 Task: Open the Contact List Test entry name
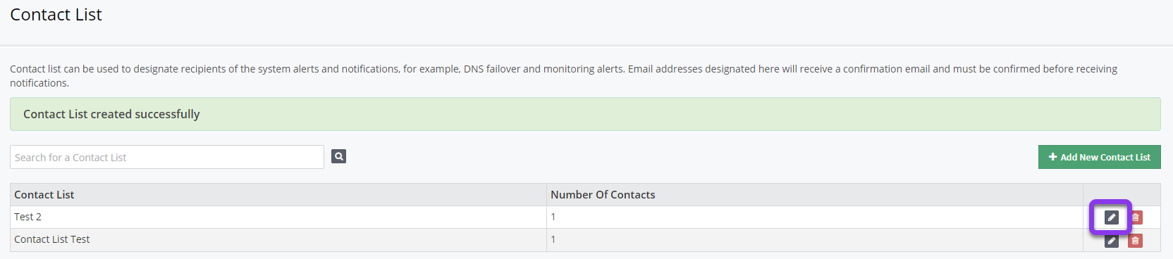tap(52, 239)
